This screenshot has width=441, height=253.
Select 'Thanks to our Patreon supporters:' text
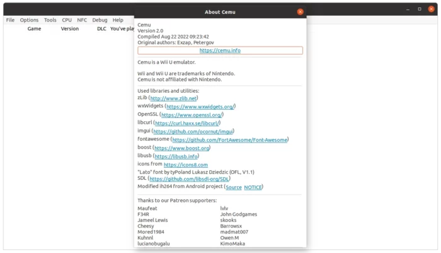pyautogui.click(x=177, y=201)
